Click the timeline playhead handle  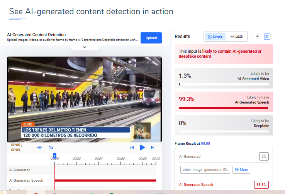(54, 155)
